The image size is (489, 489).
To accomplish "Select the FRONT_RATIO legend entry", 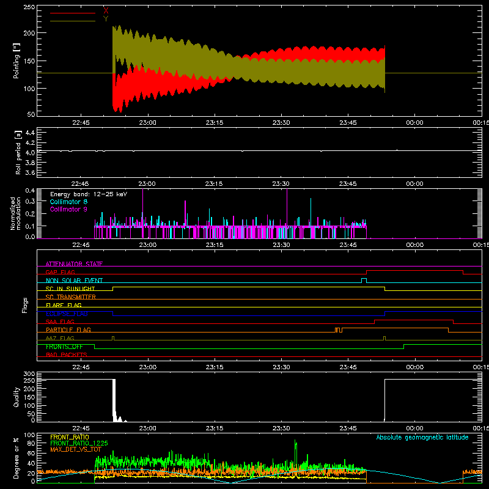I will pyautogui.click(x=70, y=437).
